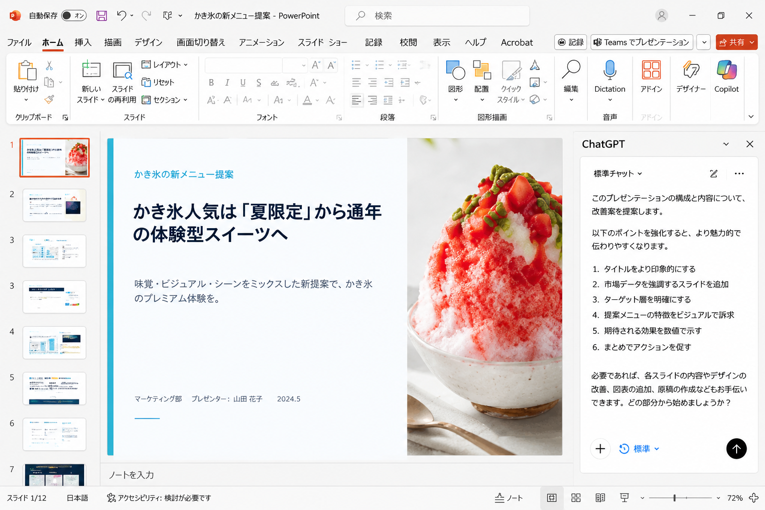765x510 pixels.
Task: Click the 記録 record button
Action: [571, 42]
